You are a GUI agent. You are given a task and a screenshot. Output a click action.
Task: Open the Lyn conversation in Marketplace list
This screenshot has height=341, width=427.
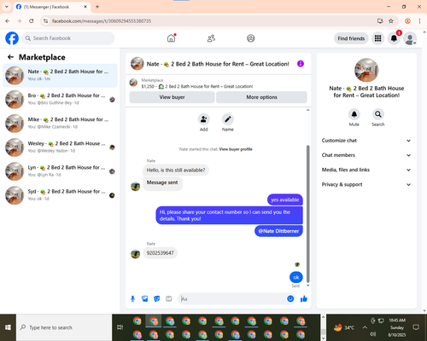(x=60, y=171)
